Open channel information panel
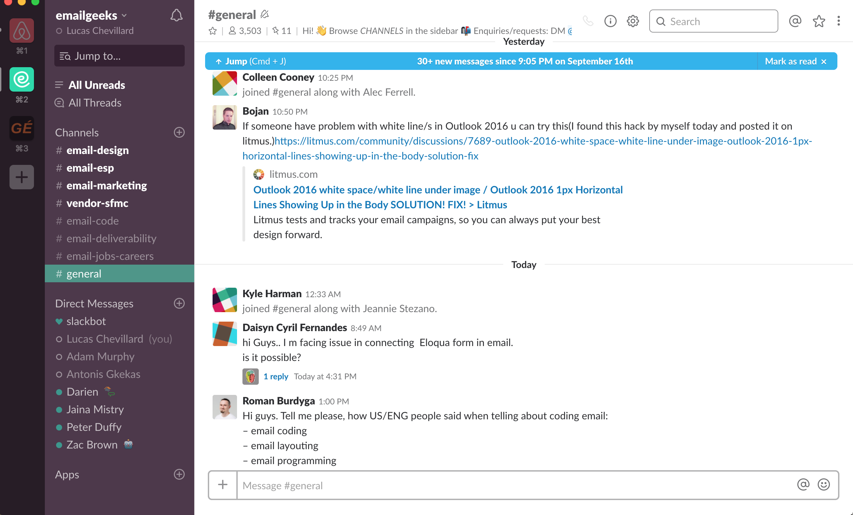Image resolution: width=853 pixels, height=515 pixels. click(610, 21)
